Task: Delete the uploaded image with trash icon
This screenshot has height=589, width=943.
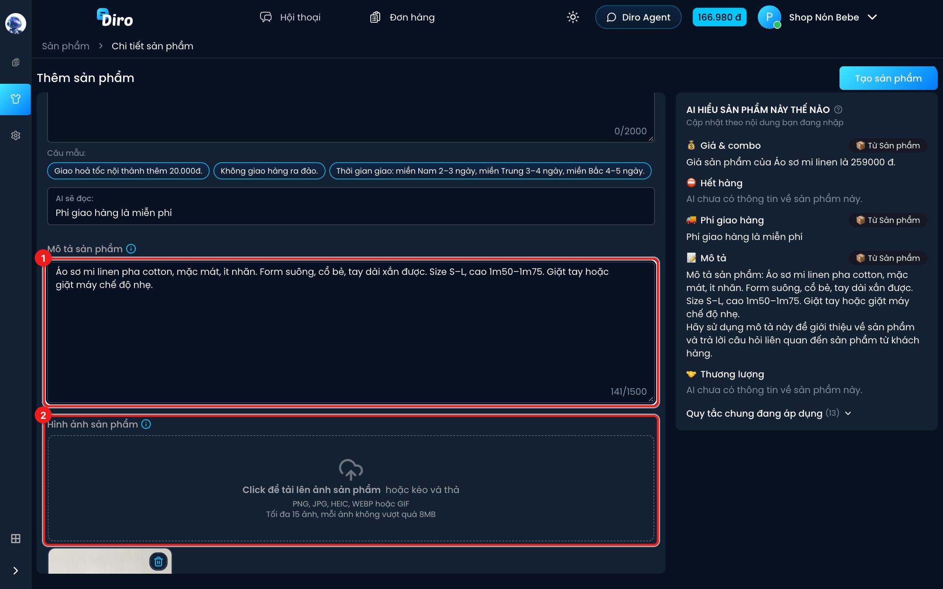Action: 158,562
